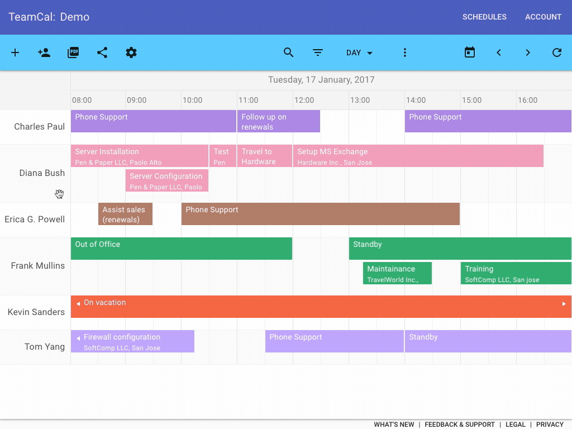Viewport: 572px width, 429px height.
Task: Open the settings gear
Action: 131,53
